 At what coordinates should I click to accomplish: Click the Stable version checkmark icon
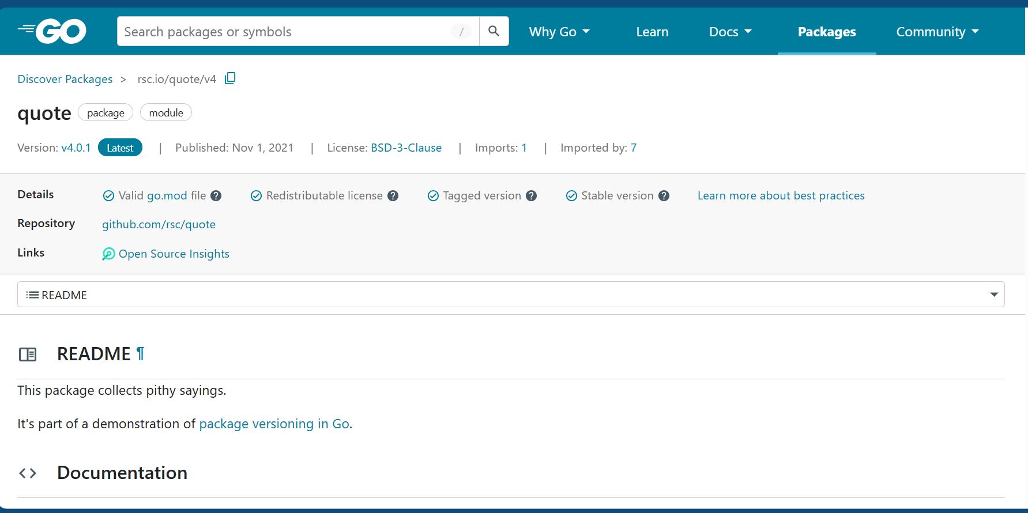click(x=572, y=196)
